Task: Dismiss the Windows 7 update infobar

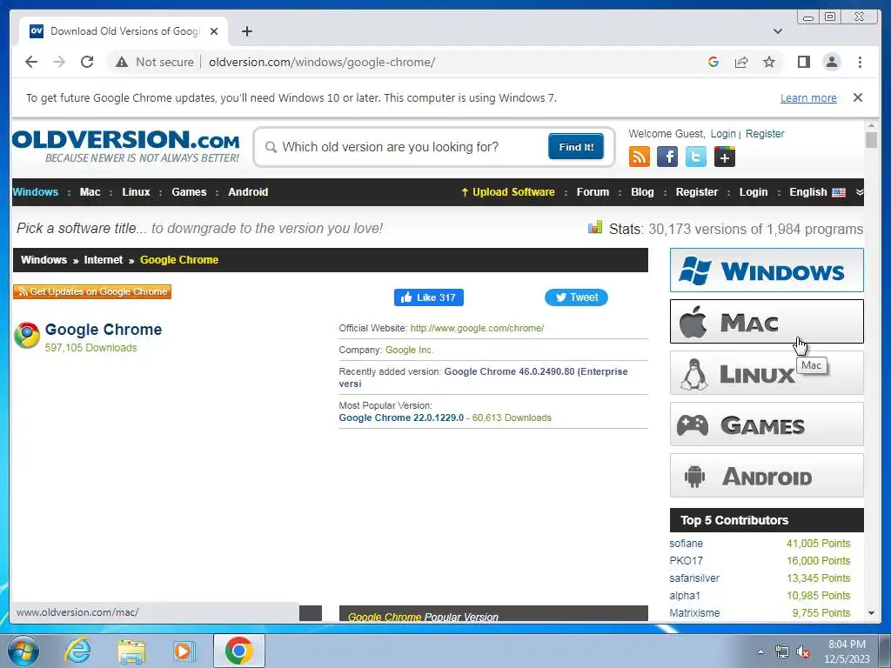Action: [857, 97]
